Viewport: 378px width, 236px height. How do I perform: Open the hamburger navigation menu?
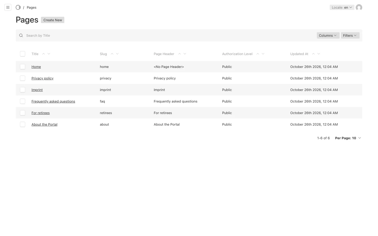click(8, 7)
